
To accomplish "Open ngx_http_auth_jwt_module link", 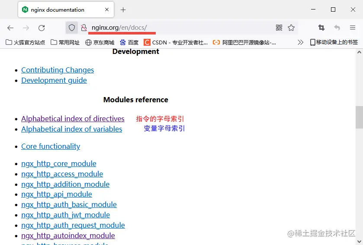I will pyautogui.click(x=66, y=215).
